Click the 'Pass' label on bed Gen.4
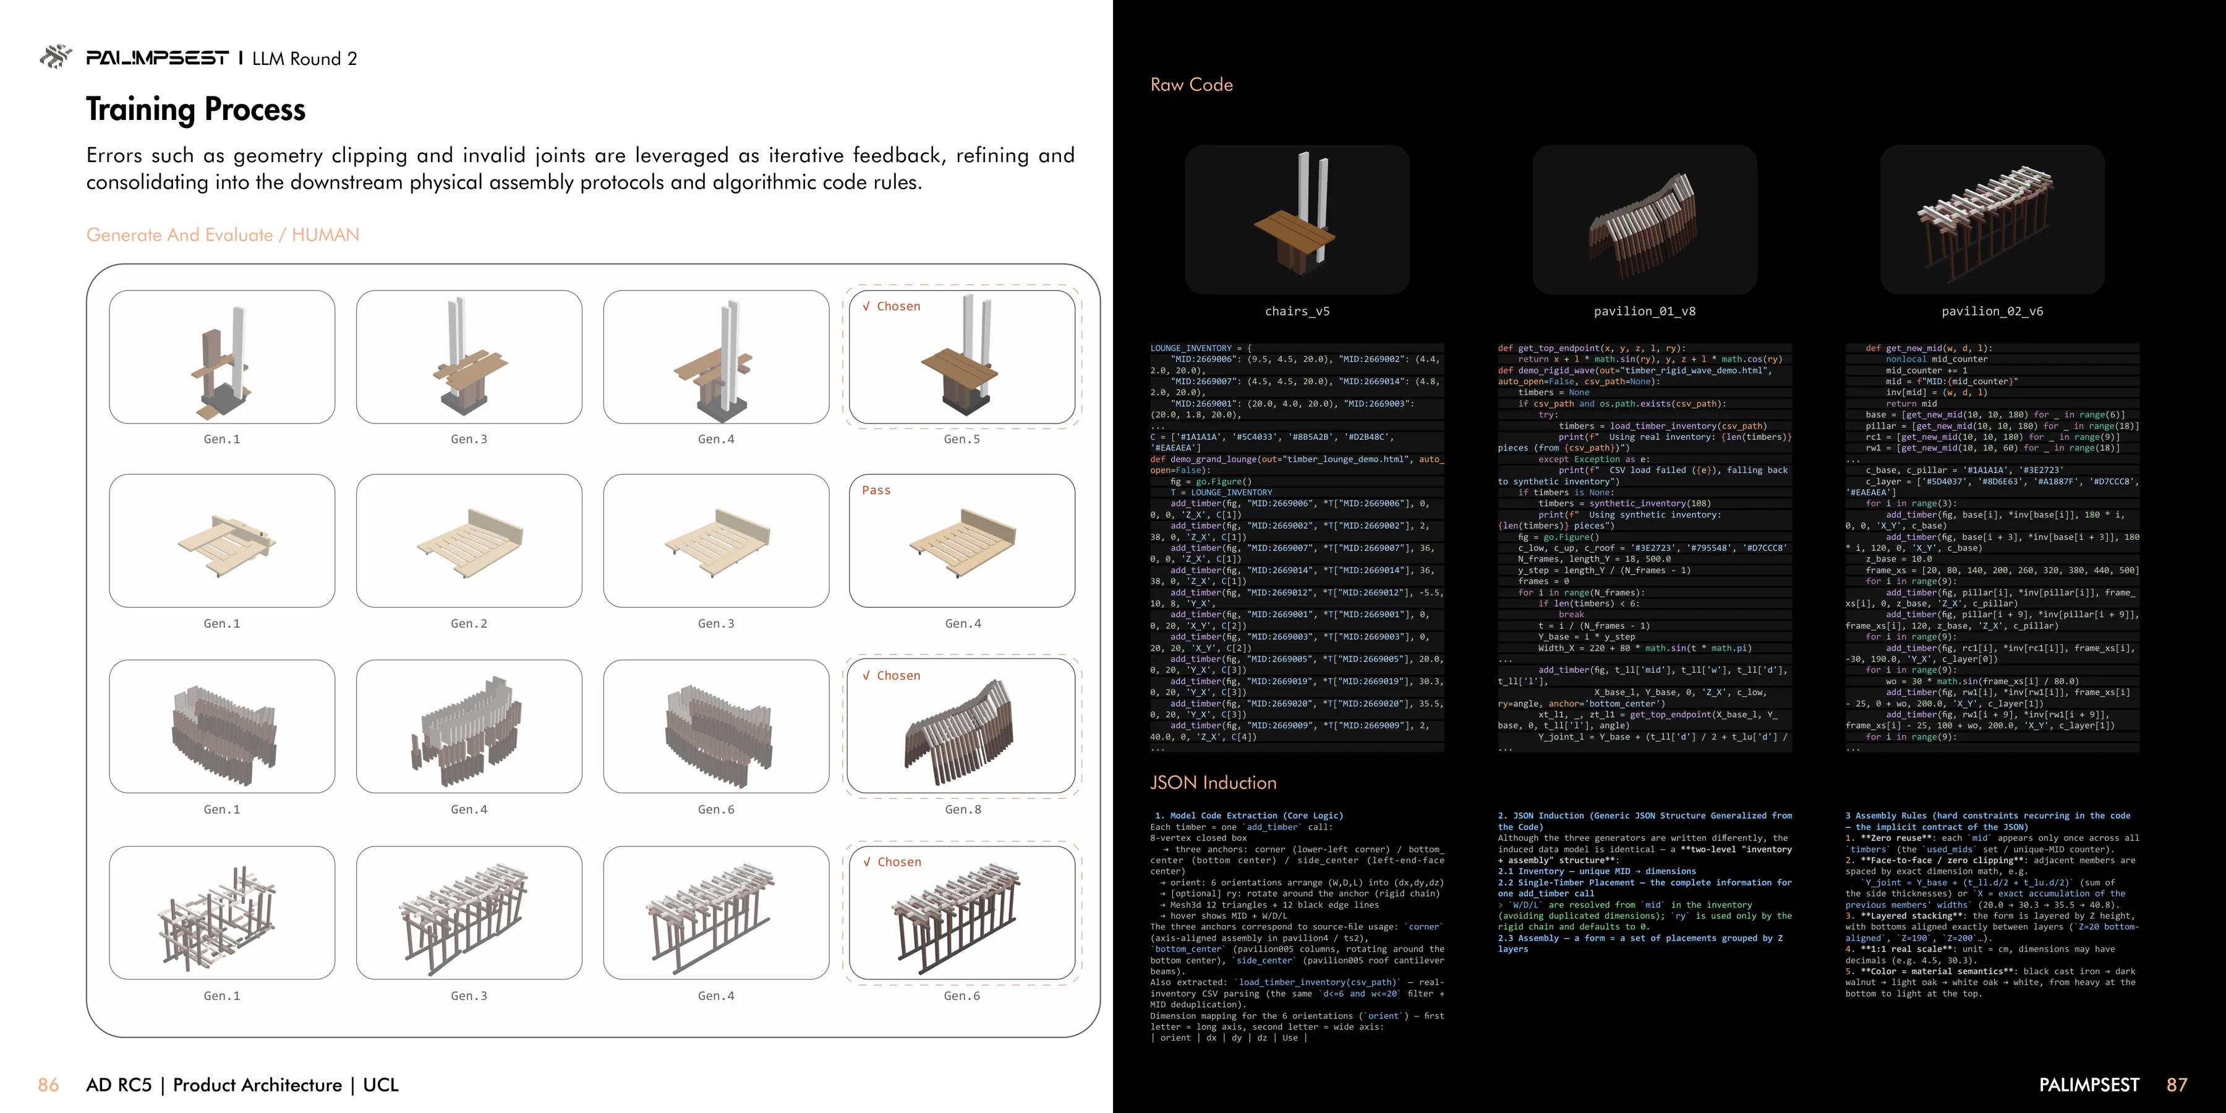Screen dimensions: 2226x1113 (876, 490)
